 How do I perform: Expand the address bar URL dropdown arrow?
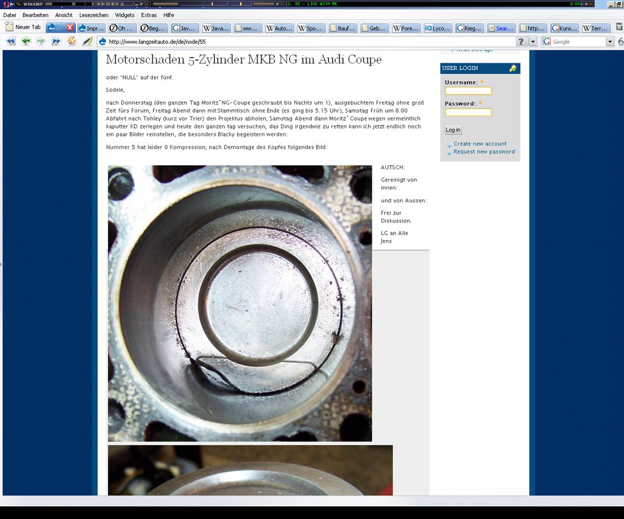(533, 41)
